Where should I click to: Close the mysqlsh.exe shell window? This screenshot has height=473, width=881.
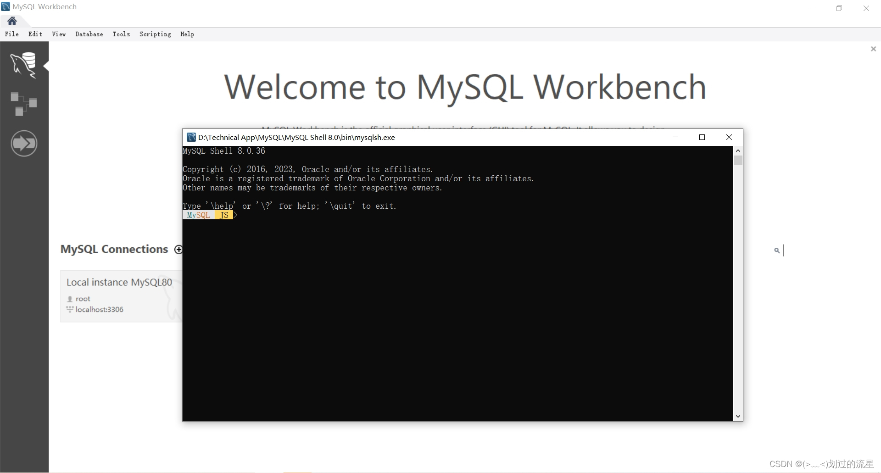point(729,137)
